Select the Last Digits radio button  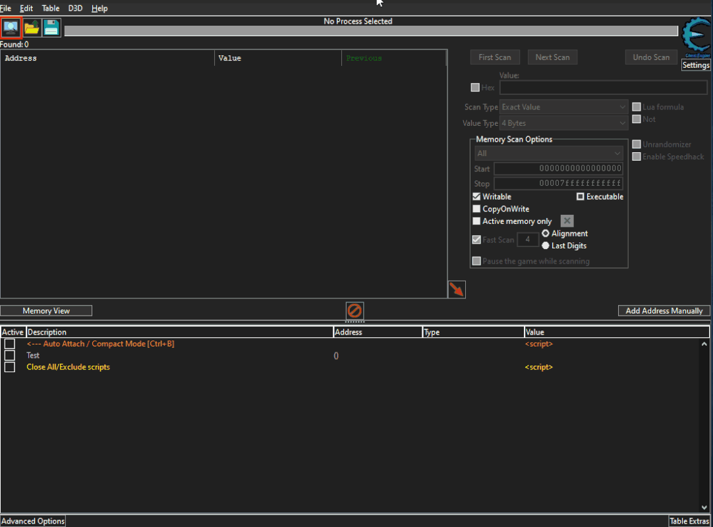(x=546, y=246)
